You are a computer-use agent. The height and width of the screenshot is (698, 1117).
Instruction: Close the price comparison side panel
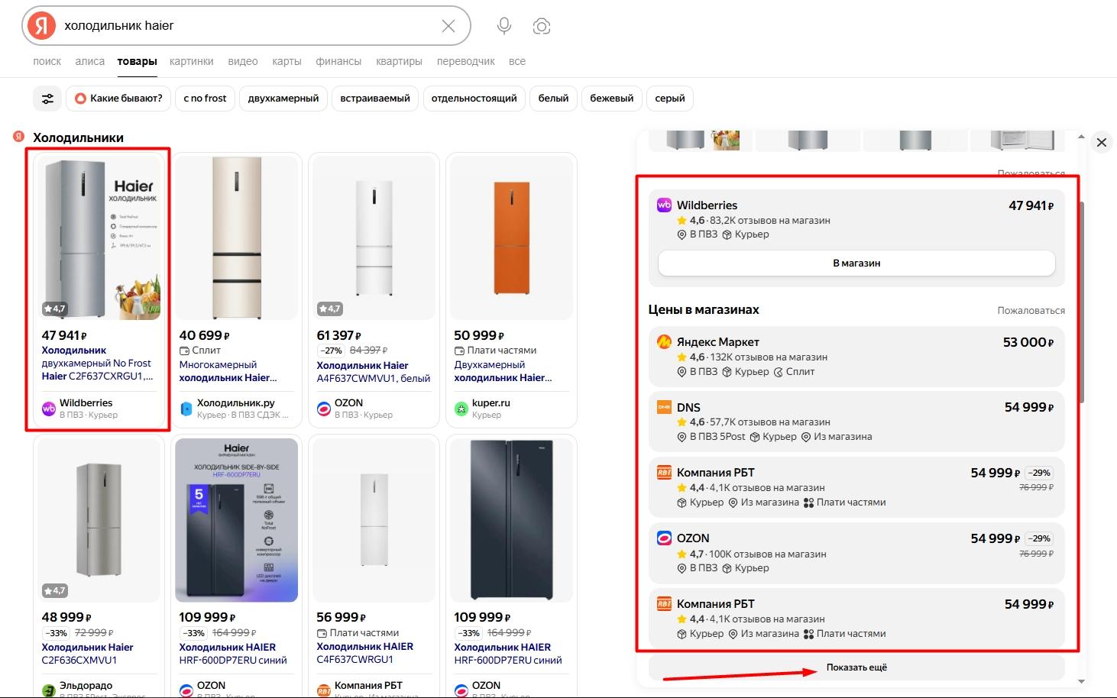coord(1102,142)
